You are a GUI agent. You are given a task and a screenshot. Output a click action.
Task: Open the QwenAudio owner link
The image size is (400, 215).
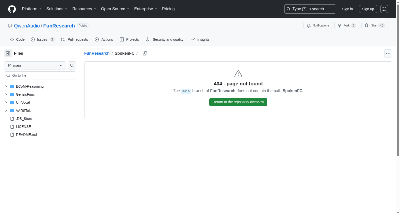pyautogui.click(x=27, y=26)
